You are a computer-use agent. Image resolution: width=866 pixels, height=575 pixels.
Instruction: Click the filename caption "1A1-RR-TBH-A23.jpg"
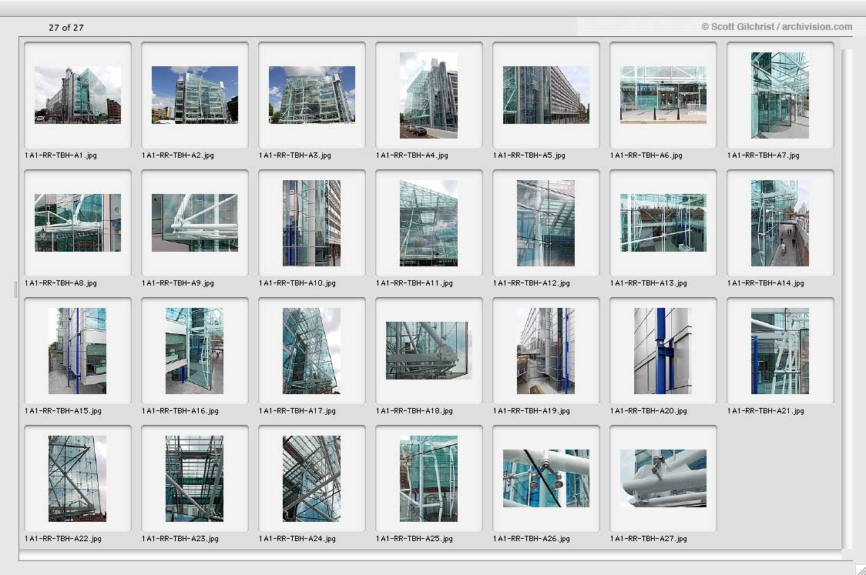[180, 539]
